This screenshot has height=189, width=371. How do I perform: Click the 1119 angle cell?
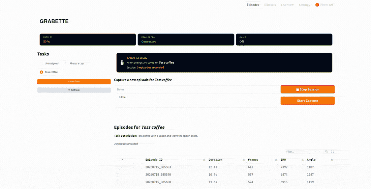click(310, 182)
